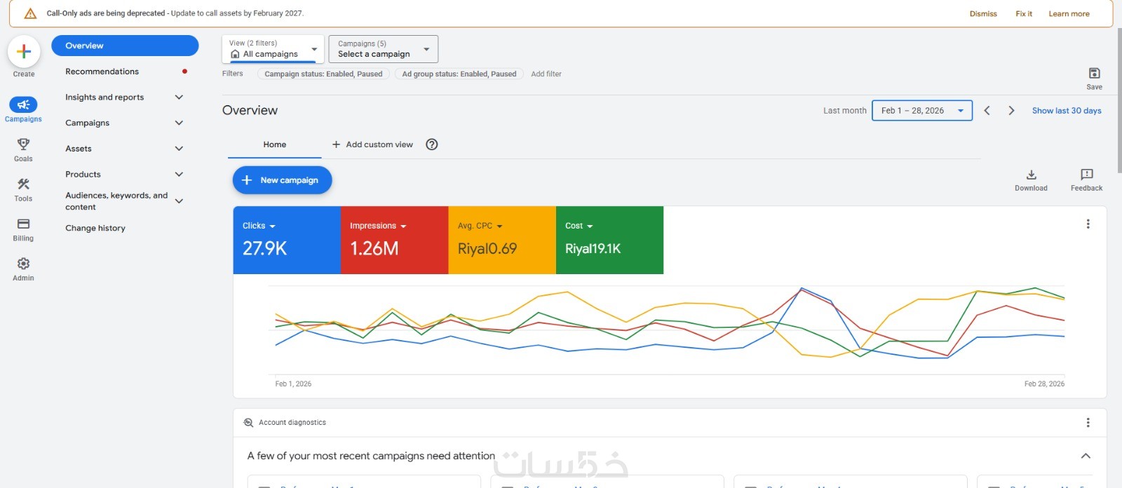Change the Avg. CPC metric dropdown

click(480, 226)
